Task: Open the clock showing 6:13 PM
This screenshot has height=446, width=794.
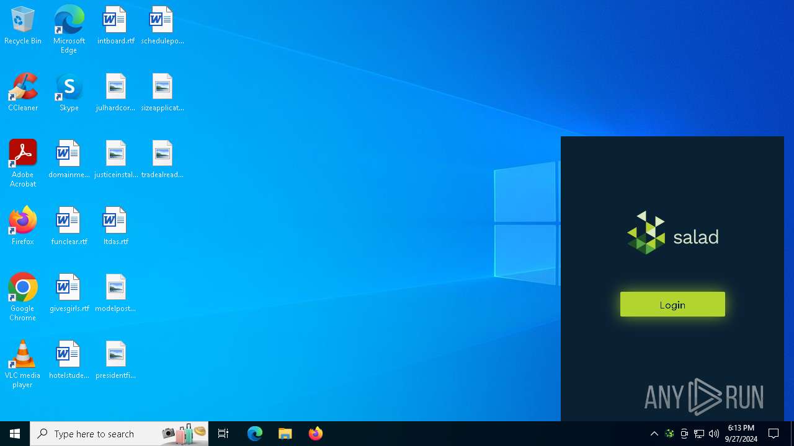Action: [x=741, y=434]
